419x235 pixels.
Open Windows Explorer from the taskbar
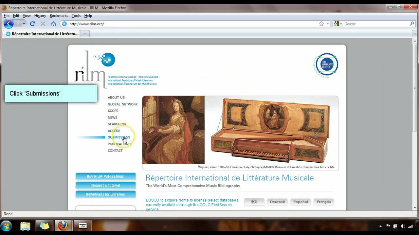[25, 226]
